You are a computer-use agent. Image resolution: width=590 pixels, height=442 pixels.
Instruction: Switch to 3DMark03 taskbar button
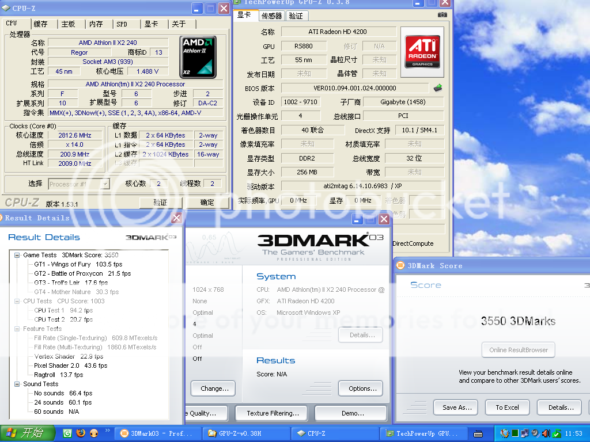tap(157, 433)
